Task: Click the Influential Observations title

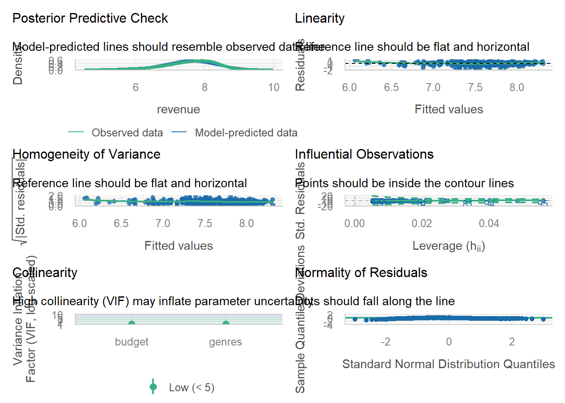Action: (364, 154)
